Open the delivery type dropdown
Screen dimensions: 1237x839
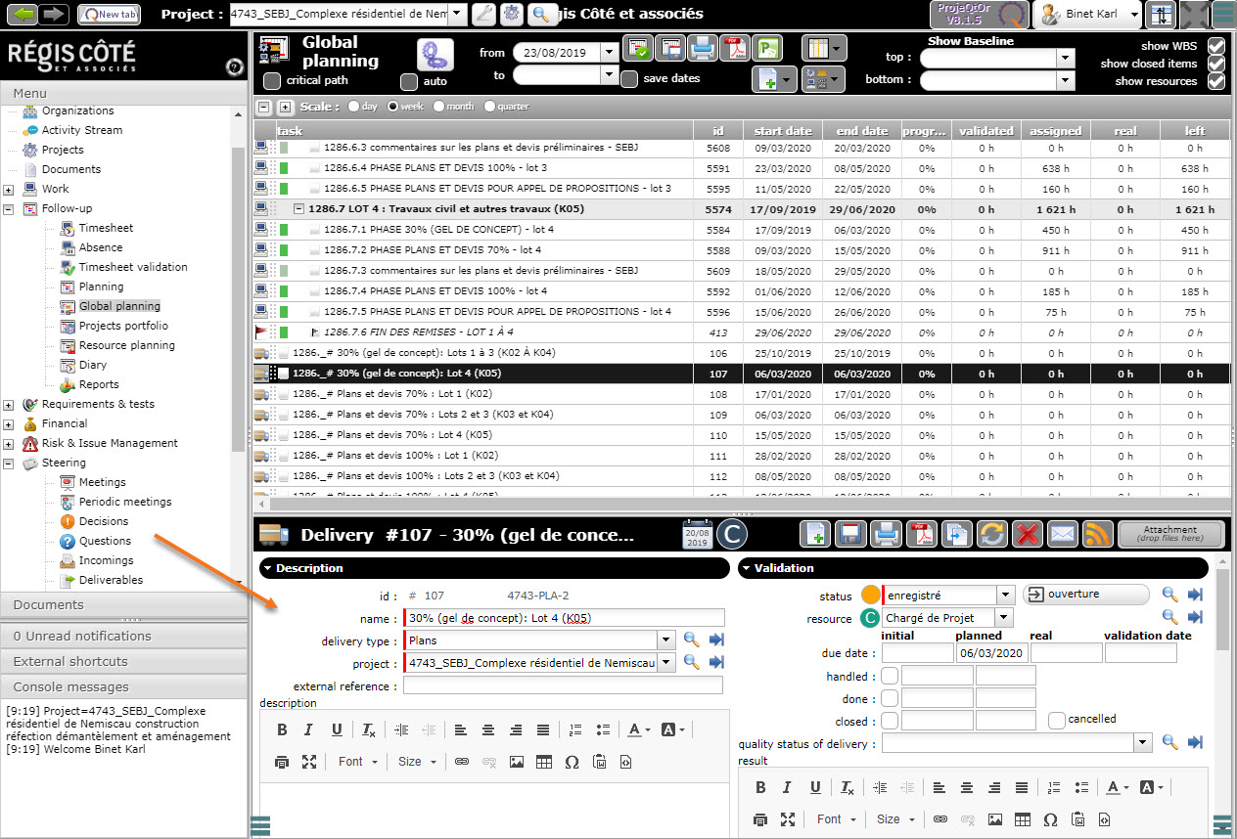tap(665, 640)
